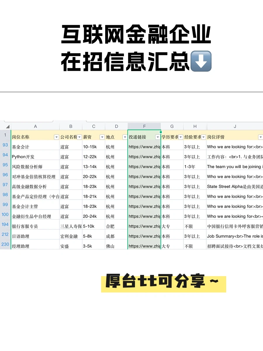Open the 投递链接 filter dropdown
This screenshot has width=263, height=351.
[x=158, y=137]
